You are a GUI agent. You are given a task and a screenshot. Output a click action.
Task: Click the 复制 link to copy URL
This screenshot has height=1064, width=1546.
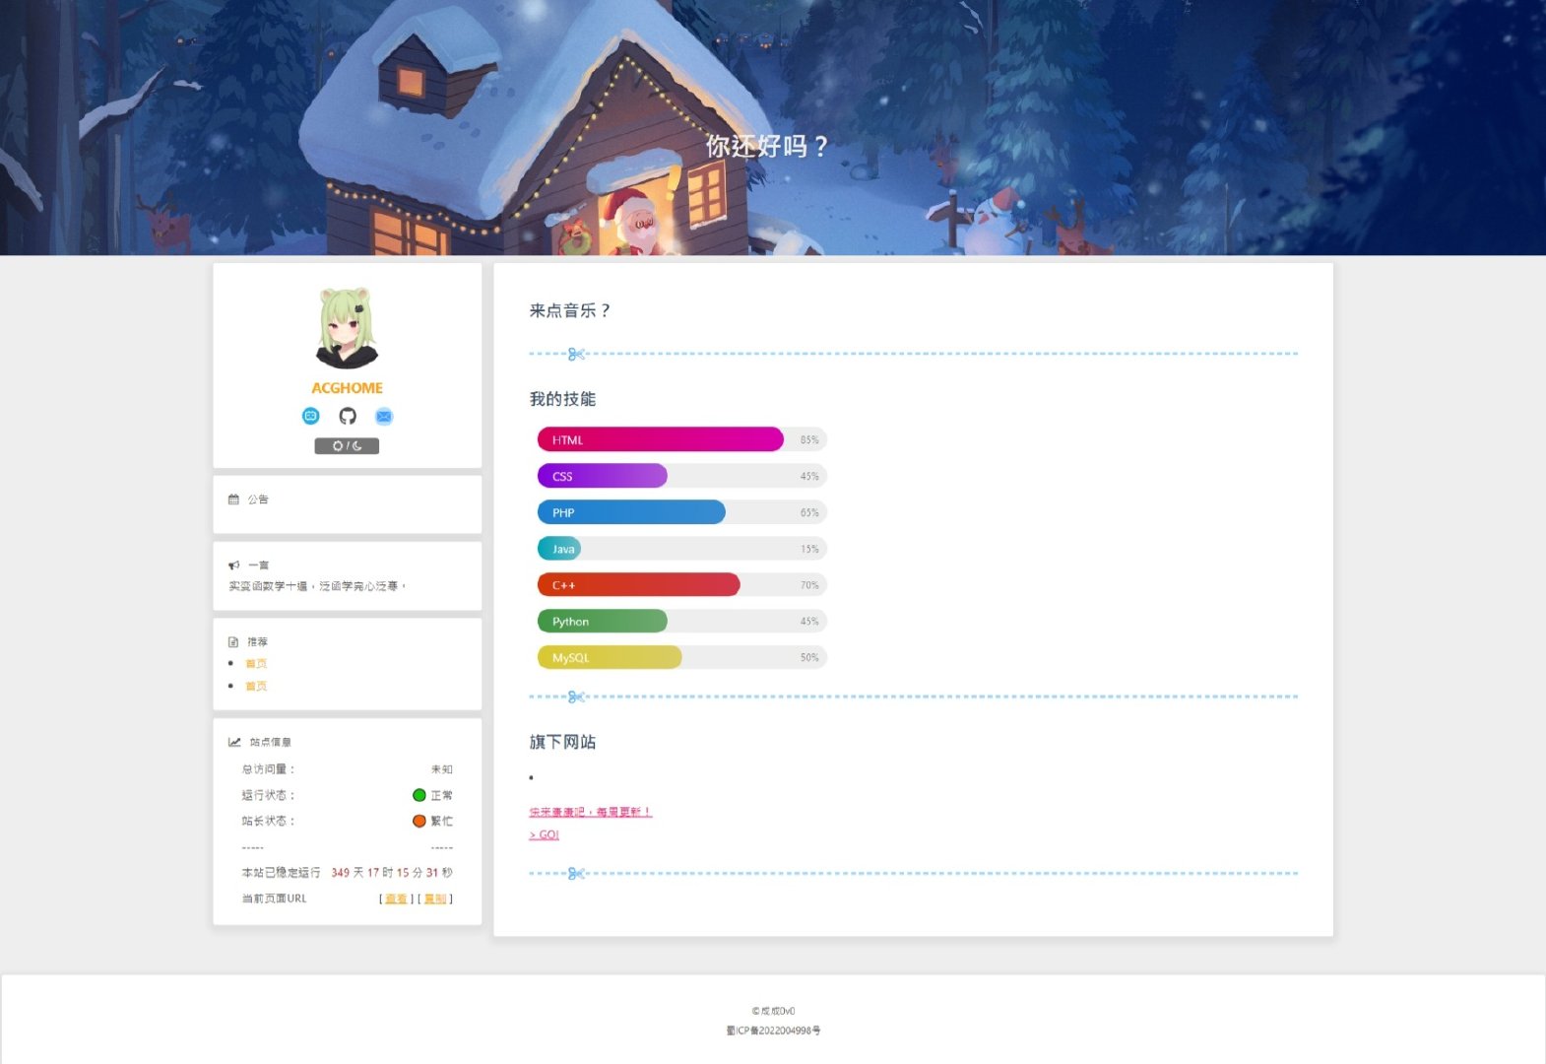[435, 898]
